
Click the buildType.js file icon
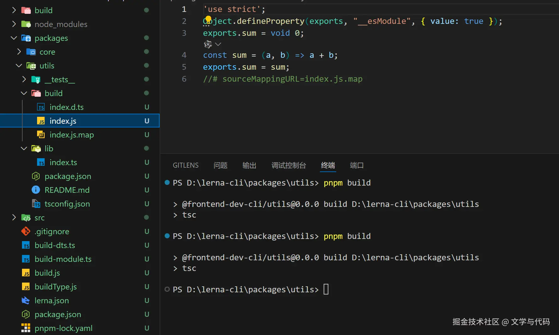tap(26, 287)
